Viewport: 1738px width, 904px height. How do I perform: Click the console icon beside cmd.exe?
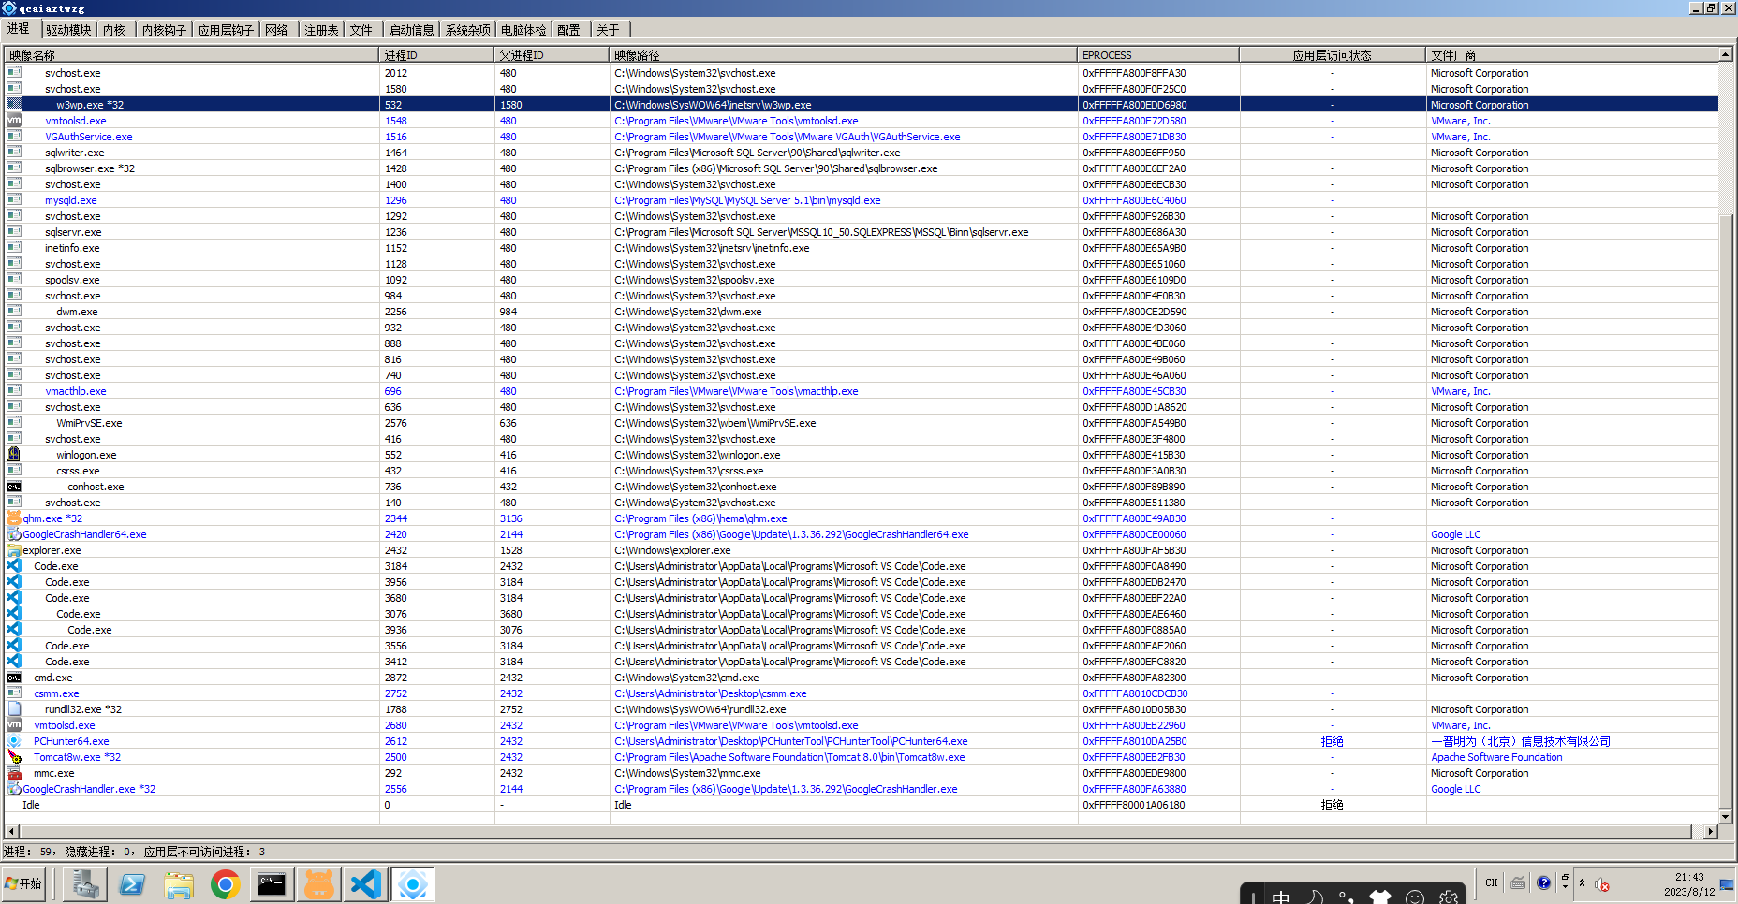coord(13,677)
